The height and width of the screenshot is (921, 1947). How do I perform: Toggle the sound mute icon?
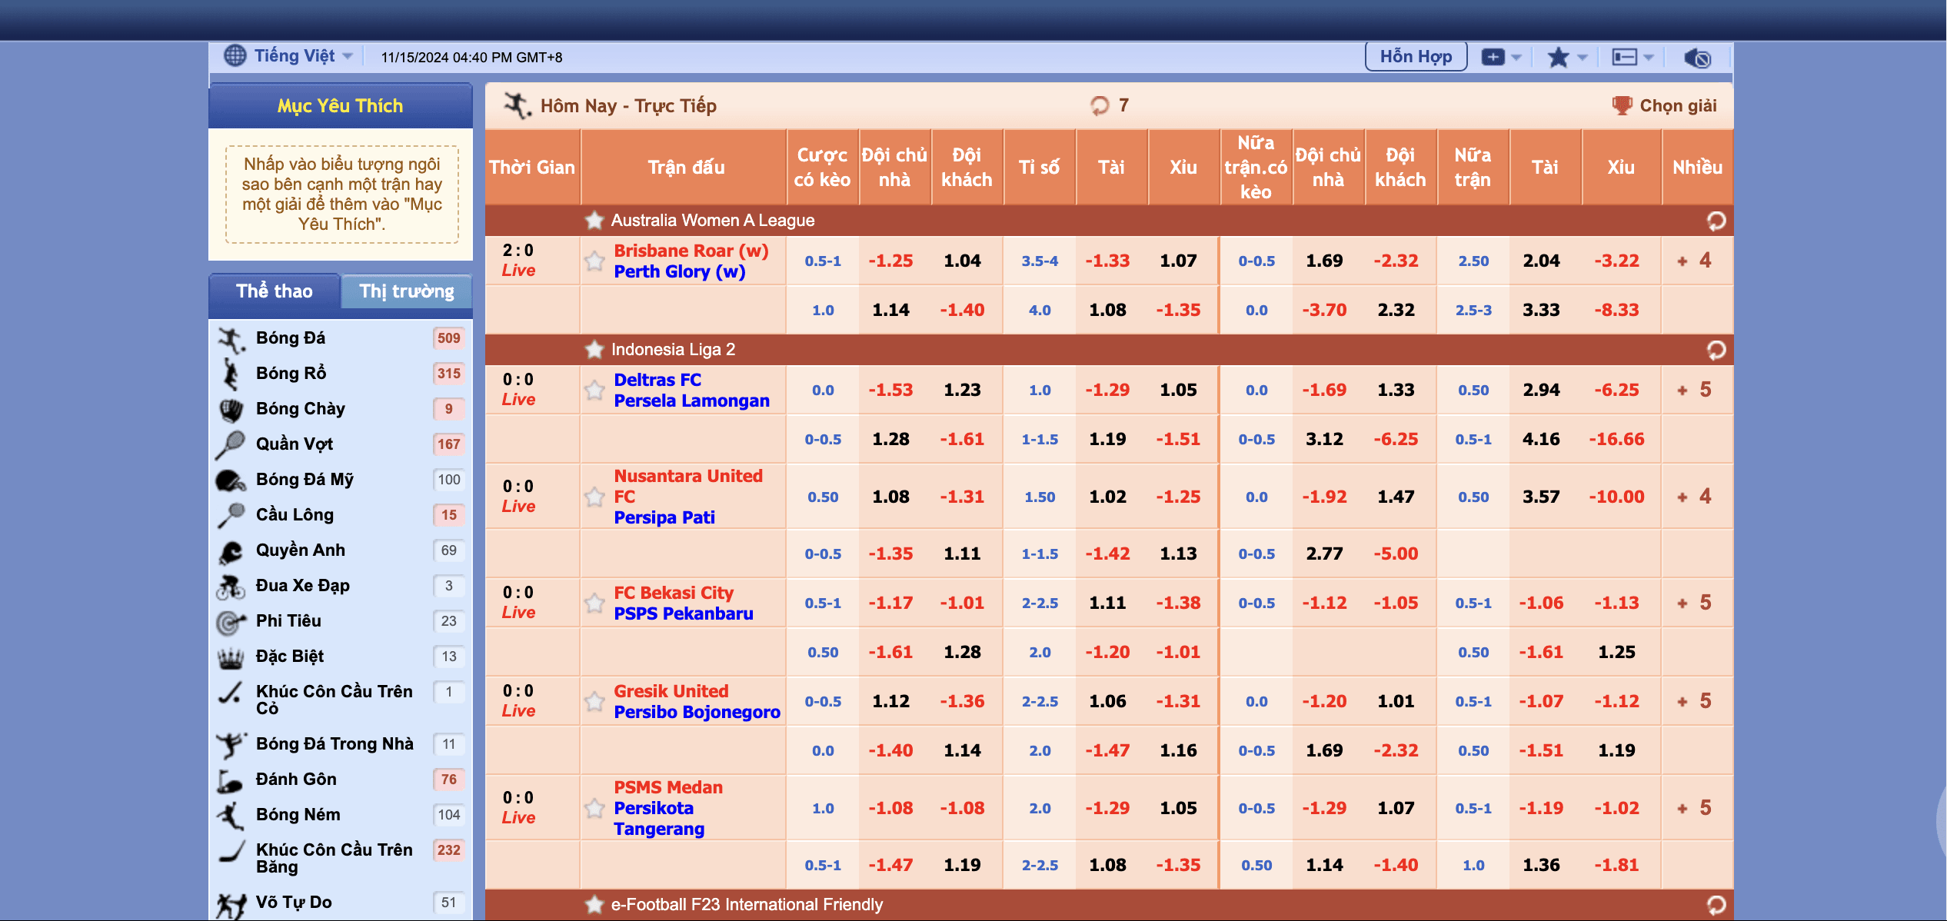coord(1697,58)
